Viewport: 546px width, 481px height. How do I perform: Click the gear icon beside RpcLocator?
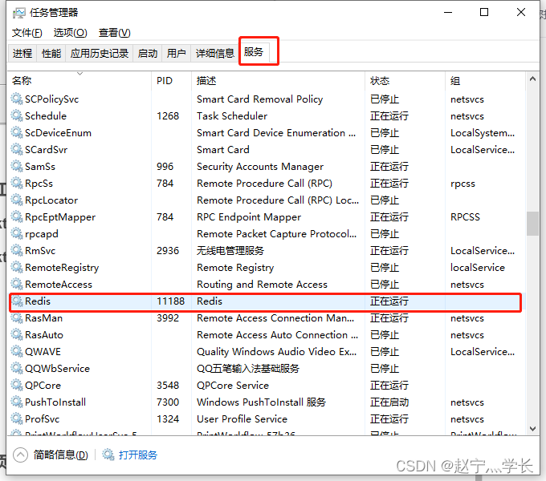[x=17, y=200]
